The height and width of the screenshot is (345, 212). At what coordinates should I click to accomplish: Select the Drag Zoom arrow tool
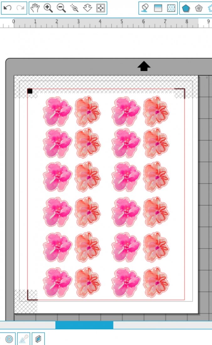coord(87,8)
